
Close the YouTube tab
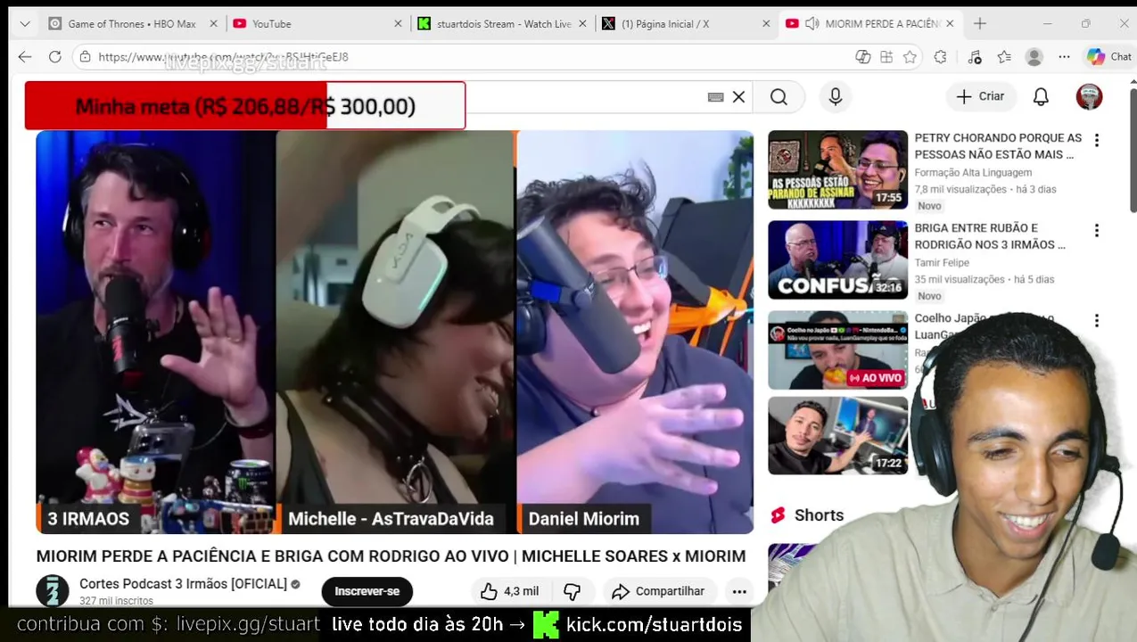tap(398, 24)
